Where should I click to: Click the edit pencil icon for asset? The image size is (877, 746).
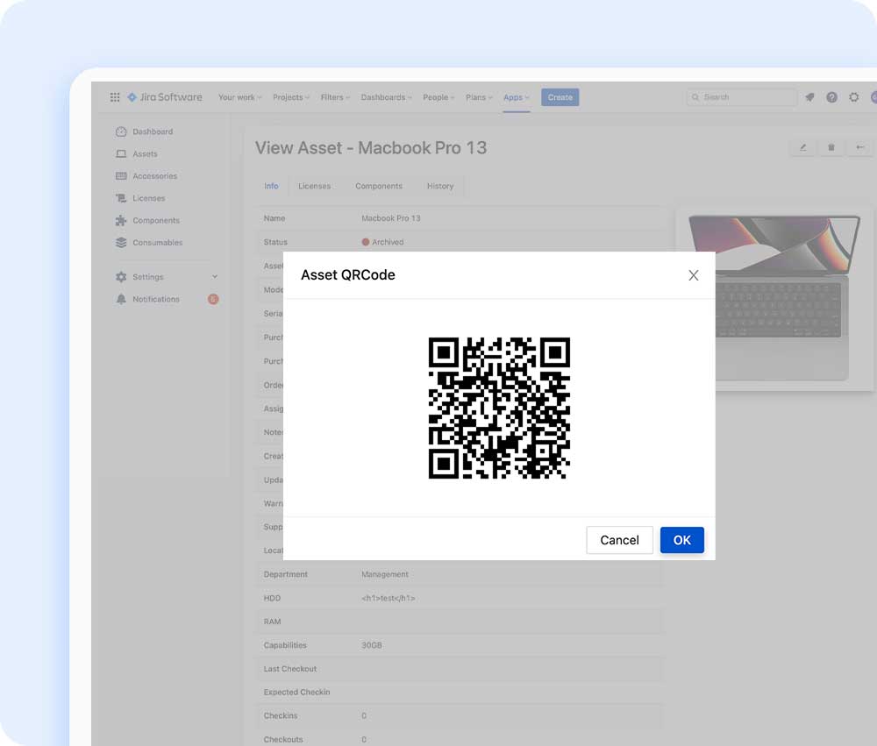click(x=803, y=147)
